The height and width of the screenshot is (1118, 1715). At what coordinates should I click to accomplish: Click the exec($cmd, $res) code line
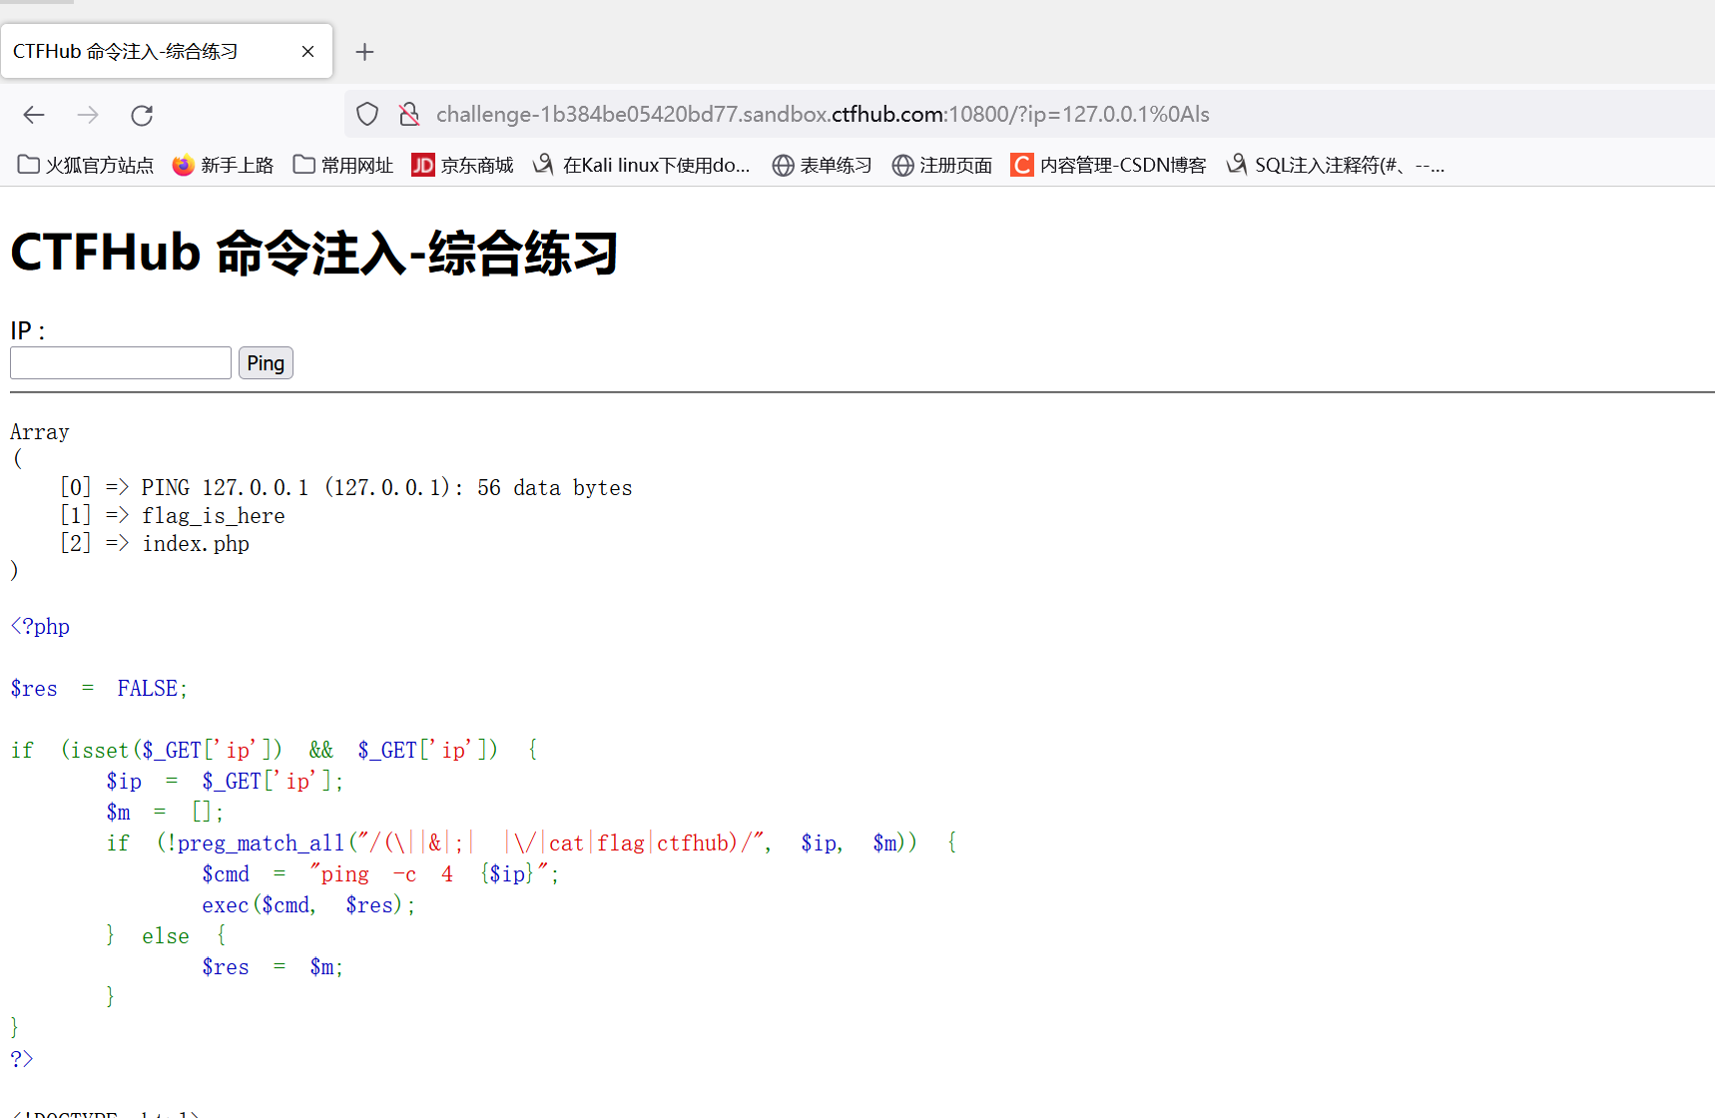(308, 905)
